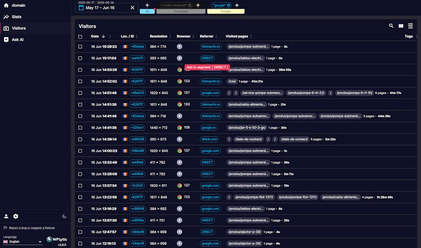Open column menu dots after Resolution
421x248 pixels.
tap(170, 36)
